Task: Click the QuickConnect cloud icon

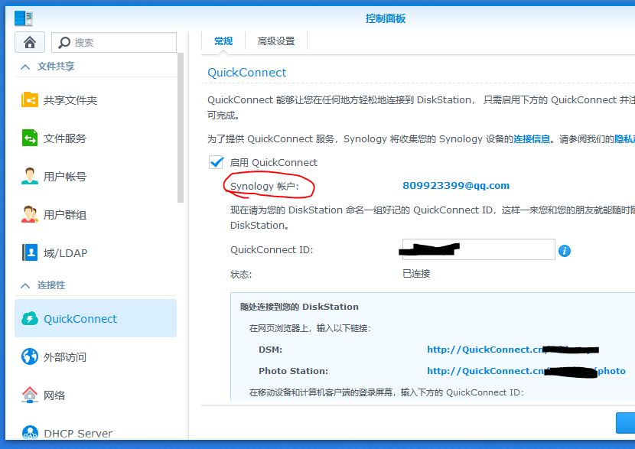Action: pos(30,319)
